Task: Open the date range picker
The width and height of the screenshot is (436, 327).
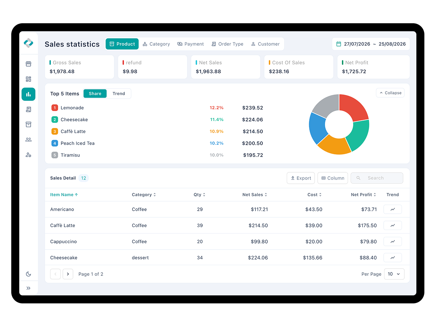Action: pos(371,44)
